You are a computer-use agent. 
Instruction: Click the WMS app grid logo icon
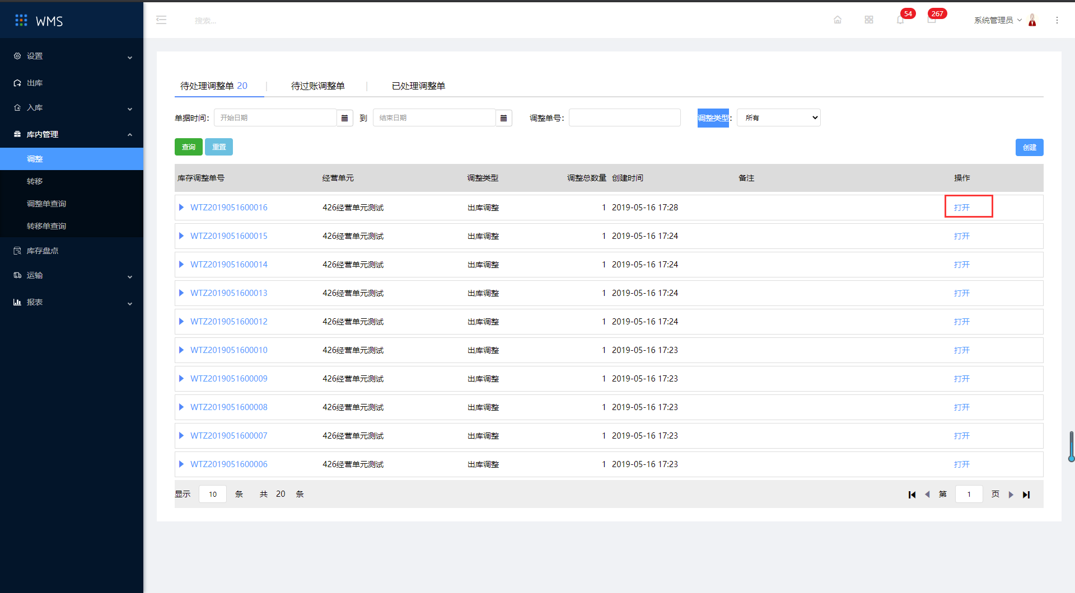pos(21,20)
